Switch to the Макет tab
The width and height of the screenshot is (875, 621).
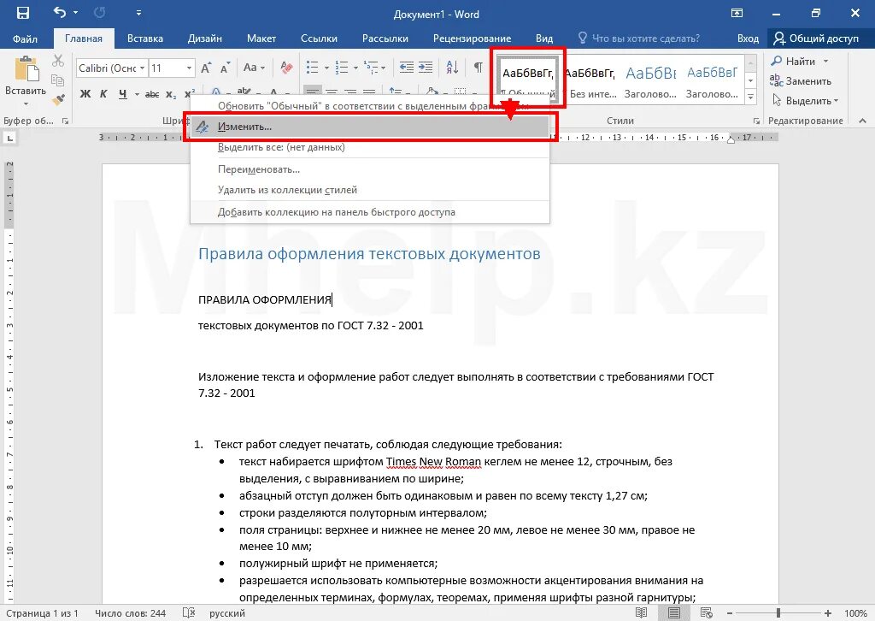coord(261,38)
